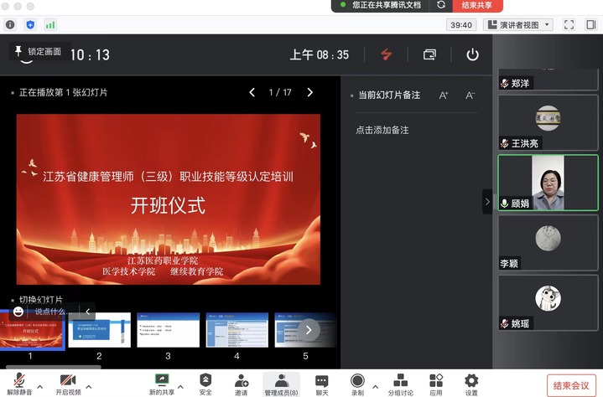The image size is (603, 397).
Task: Open meeting 设置 gear icon
Action: coord(471,383)
